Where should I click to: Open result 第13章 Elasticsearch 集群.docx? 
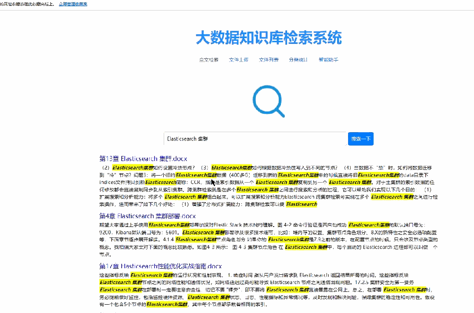(143, 159)
